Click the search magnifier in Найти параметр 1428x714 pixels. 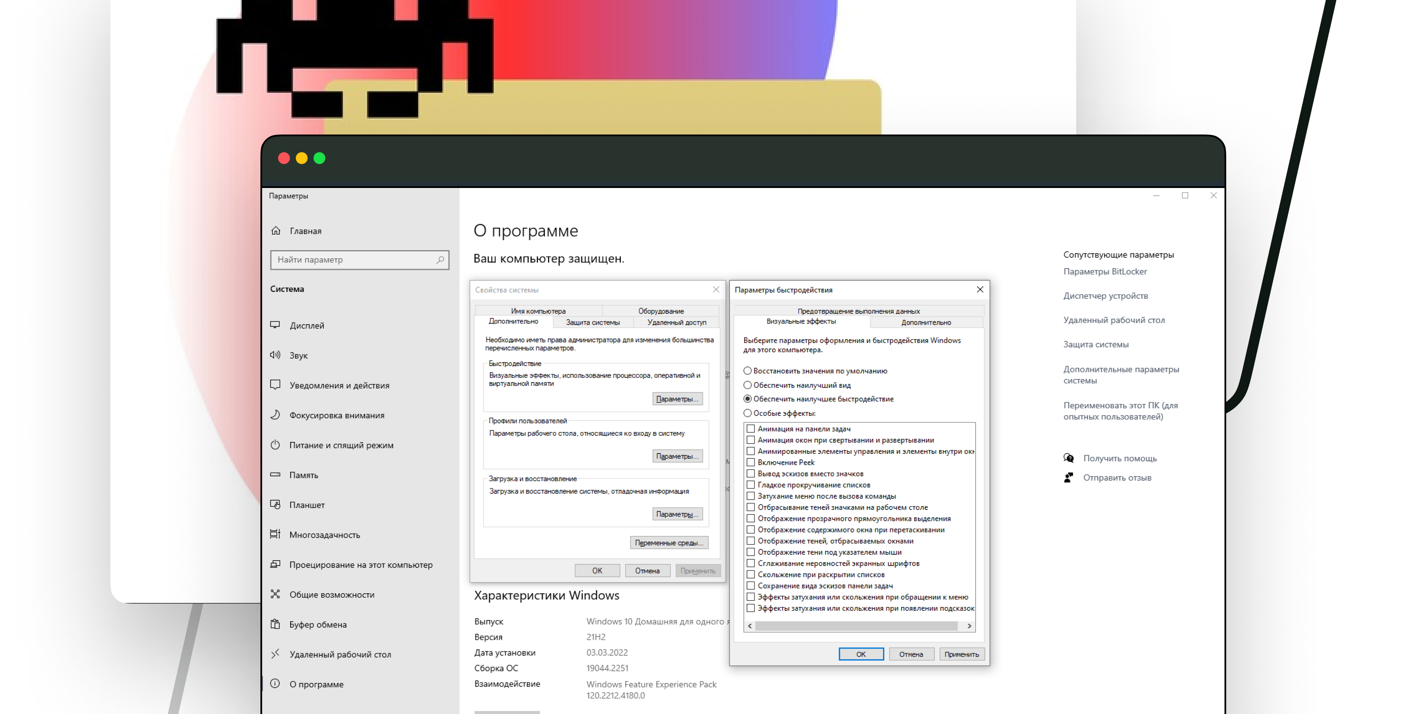point(440,260)
